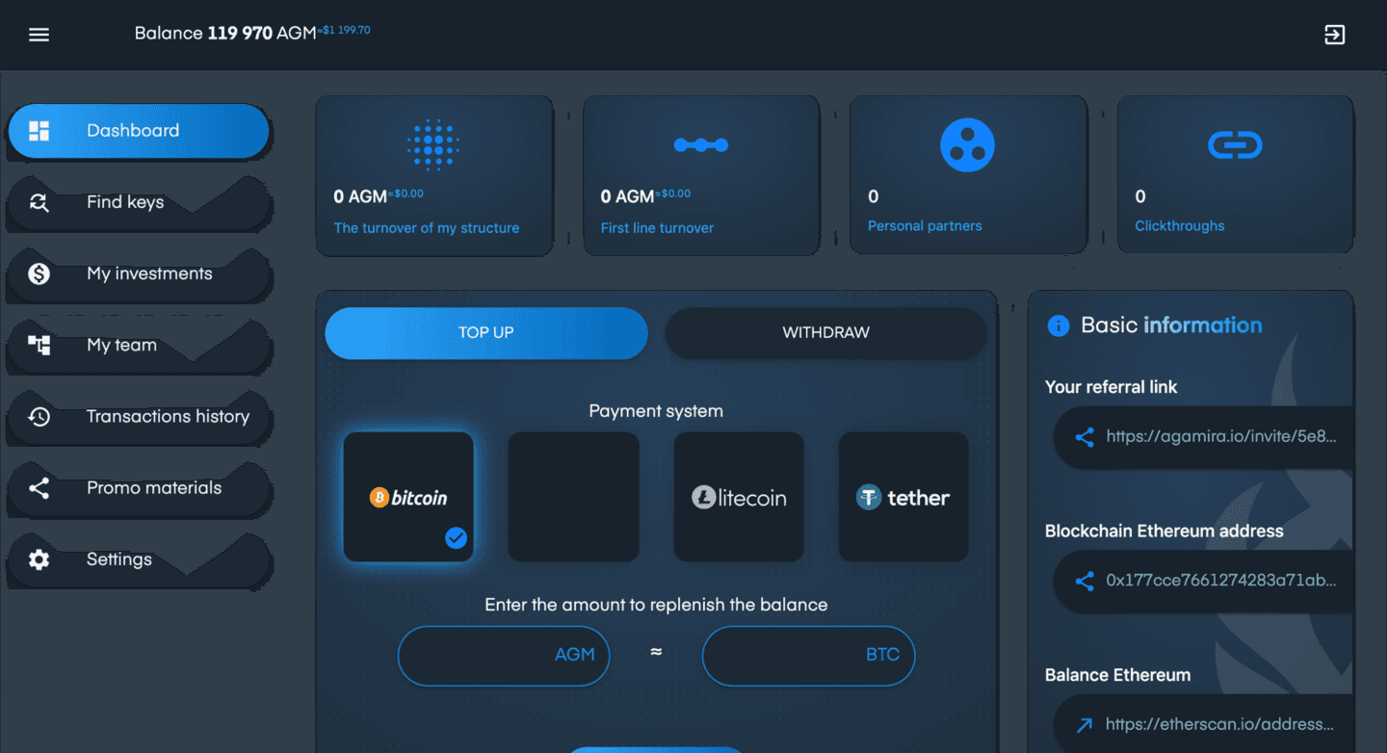Click the BTC amount input field
This screenshot has height=753, width=1387.
coord(808,656)
